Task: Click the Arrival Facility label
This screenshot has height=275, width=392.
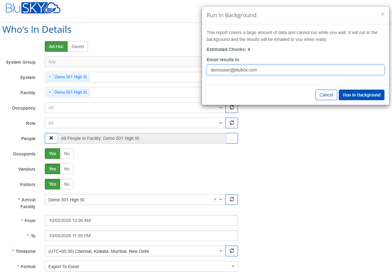Action: click(x=28, y=203)
